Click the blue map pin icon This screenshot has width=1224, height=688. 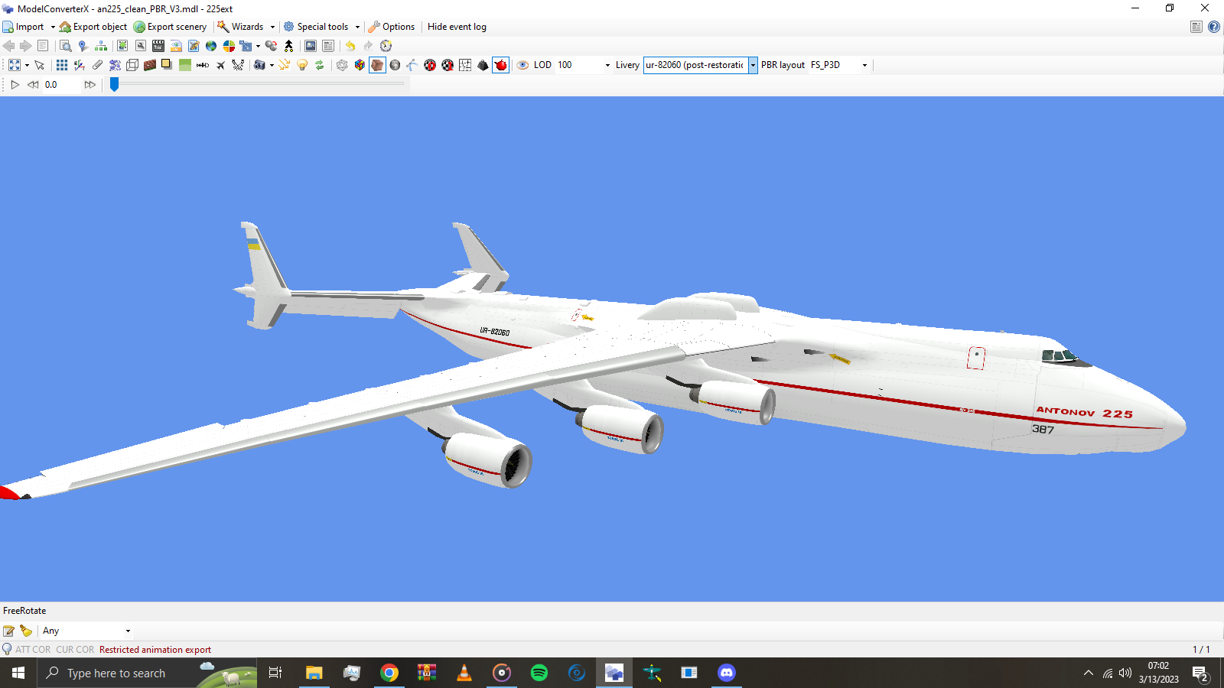point(83,46)
